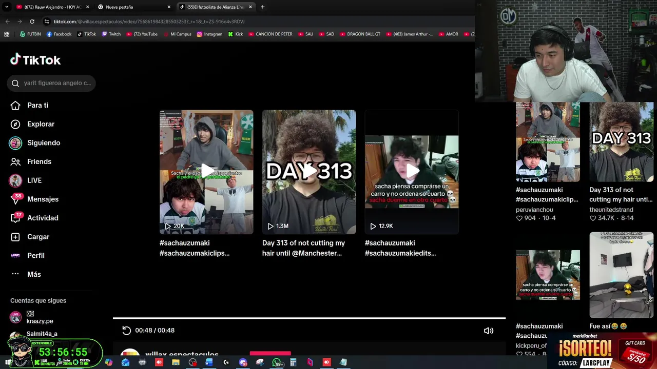Open the TikTok home logo
Screen dimensions: 657x369
pyautogui.click(x=35, y=60)
